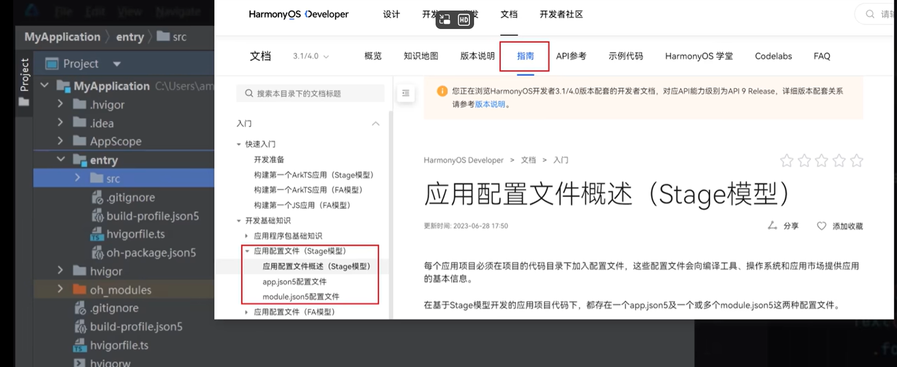Click the heart icon to add favorite
This screenshot has width=897, height=367.
(x=821, y=226)
